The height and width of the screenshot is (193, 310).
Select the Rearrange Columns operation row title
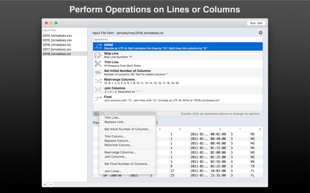[119, 80]
